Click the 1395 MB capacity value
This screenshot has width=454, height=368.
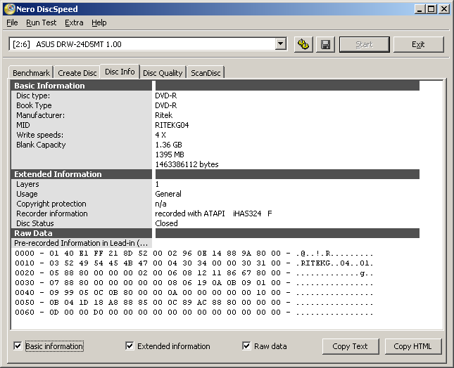pos(170,155)
